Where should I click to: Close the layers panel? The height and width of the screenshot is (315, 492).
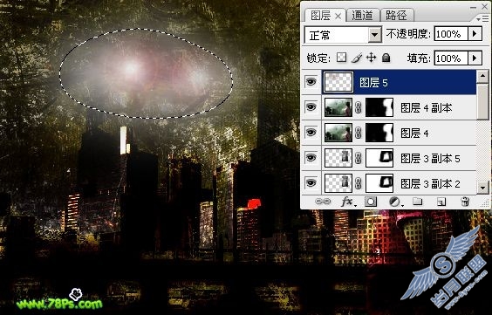coord(485,6)
